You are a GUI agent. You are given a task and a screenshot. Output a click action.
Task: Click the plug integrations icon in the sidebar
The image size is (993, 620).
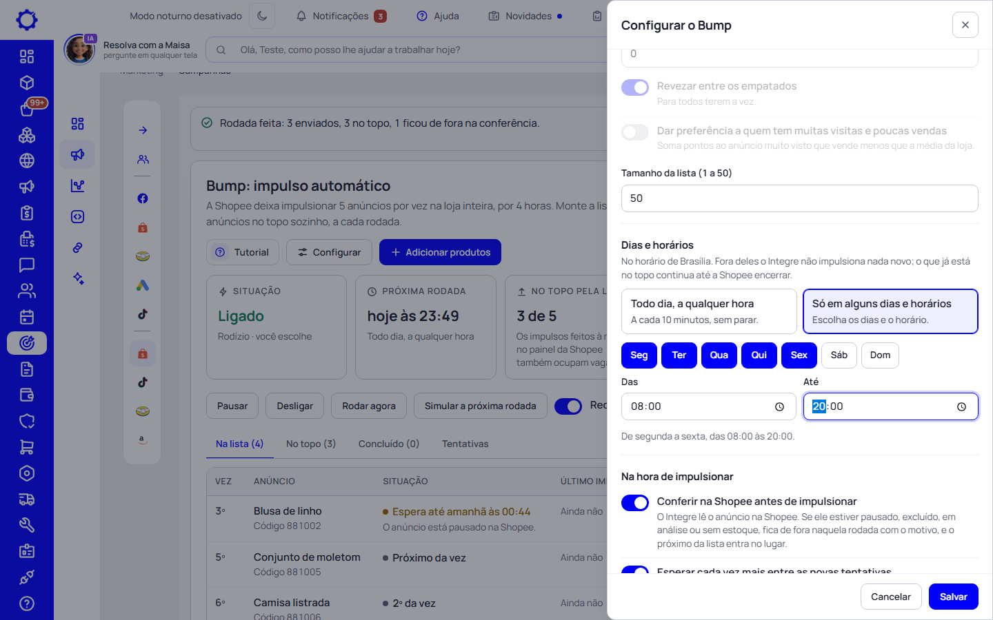27,577
